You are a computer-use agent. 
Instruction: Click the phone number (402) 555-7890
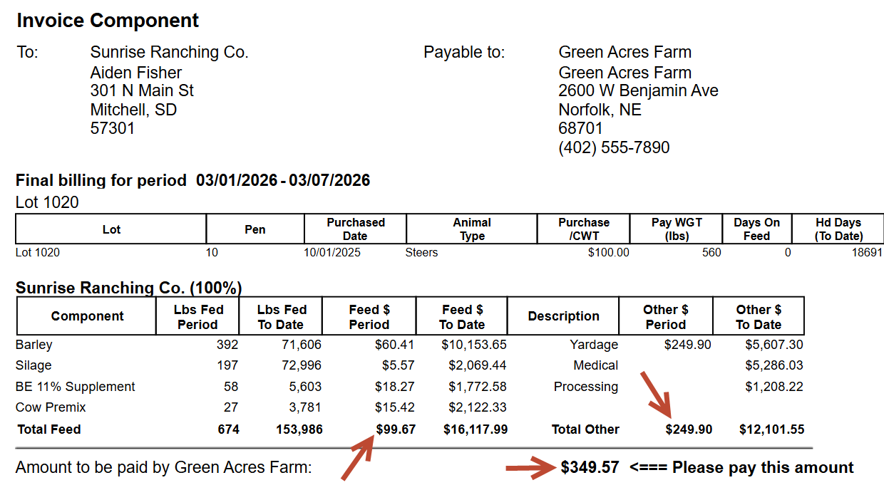point(614,147)
